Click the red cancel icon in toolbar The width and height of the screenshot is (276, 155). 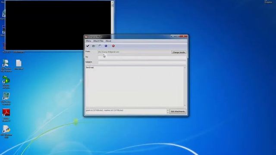pyautogui.click(x=113, y=46)
